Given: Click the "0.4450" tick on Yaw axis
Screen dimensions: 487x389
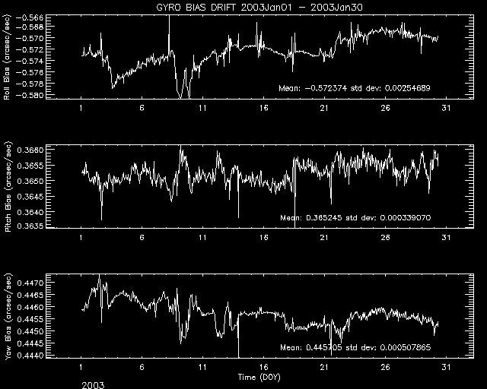Looking at the screenshot, I should coord(30,331).
